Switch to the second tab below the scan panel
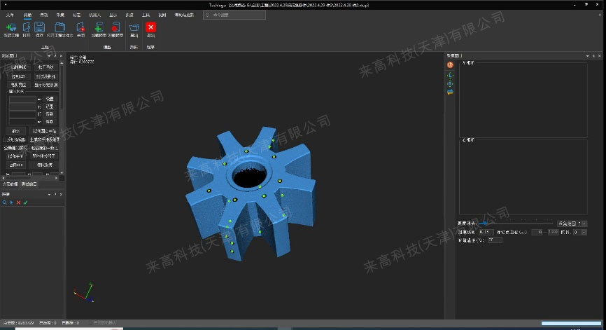606x330 pixels. 29,184
